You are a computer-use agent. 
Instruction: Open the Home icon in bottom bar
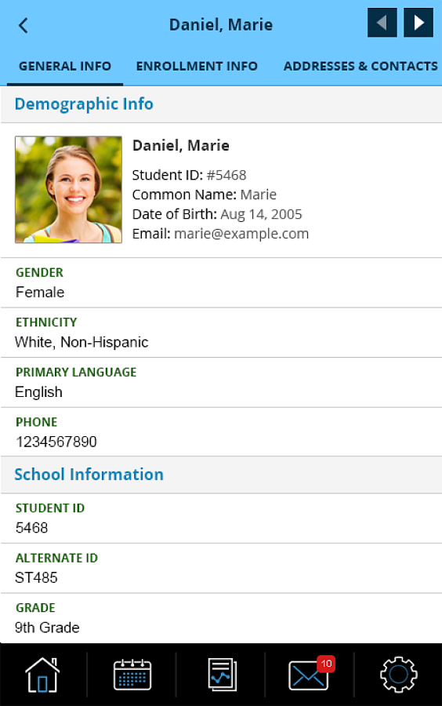point(42,675)
